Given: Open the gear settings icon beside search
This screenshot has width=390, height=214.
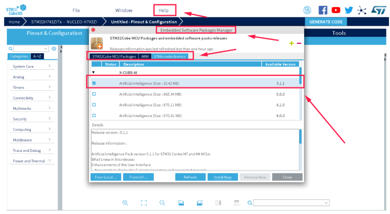Looking at the screenshot, I should click(54, 48).
